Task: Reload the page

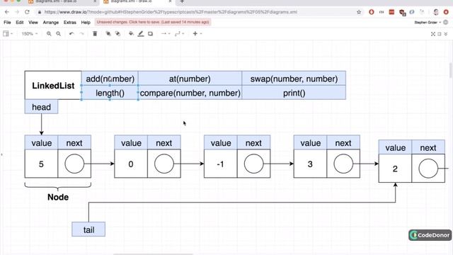Action: tap(27, 12)
